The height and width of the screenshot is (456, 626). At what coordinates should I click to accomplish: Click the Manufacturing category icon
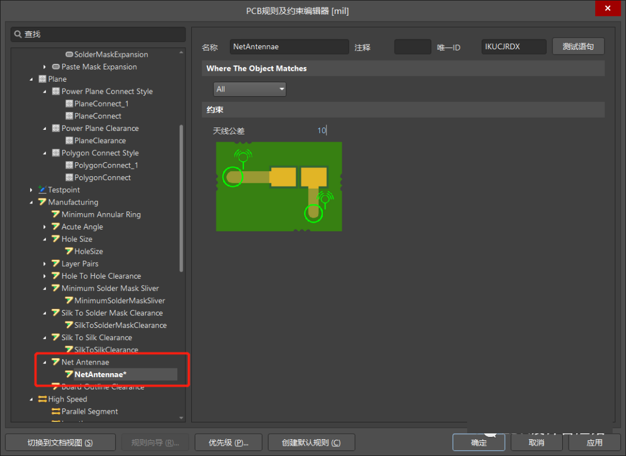point(42,202)
